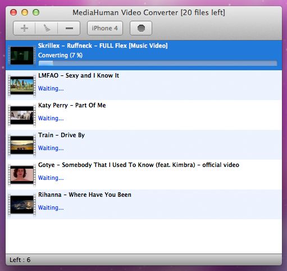The height and width of the screenshot is (271, 287).
Task: Click the Skrillex conversion progress bar
Action: [x=158, y=63]
